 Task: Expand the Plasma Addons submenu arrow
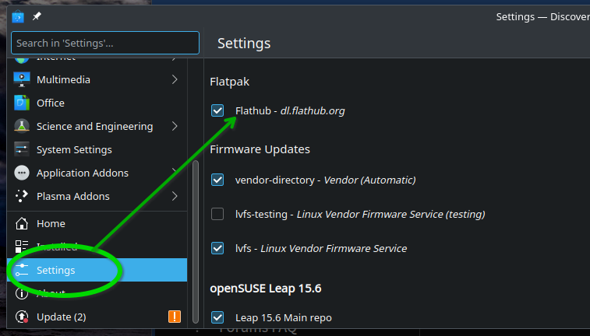tap(175, 196)
